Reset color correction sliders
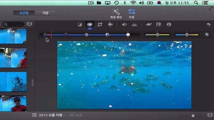This screenshot has width=214, height=120. (207, 35)
